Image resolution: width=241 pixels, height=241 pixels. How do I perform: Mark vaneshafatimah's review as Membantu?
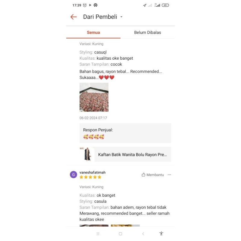(x=153, y=175)
